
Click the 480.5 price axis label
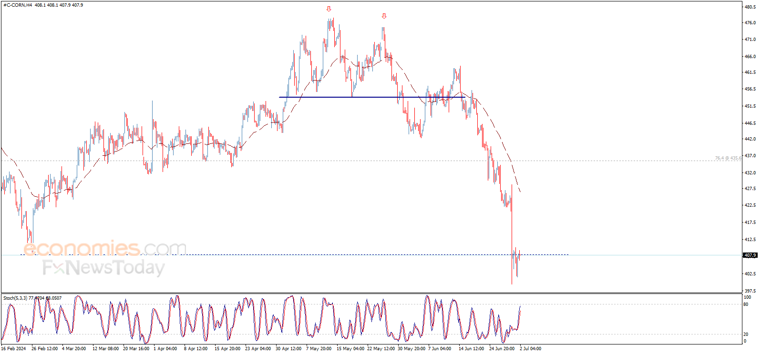(750, 7)
